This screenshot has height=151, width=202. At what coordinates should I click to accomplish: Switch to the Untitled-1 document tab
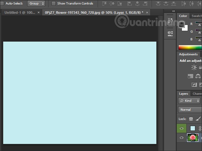19,12
